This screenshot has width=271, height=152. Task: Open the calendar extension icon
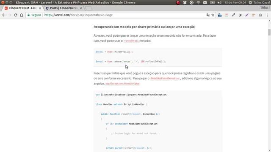tap(227, 15)
